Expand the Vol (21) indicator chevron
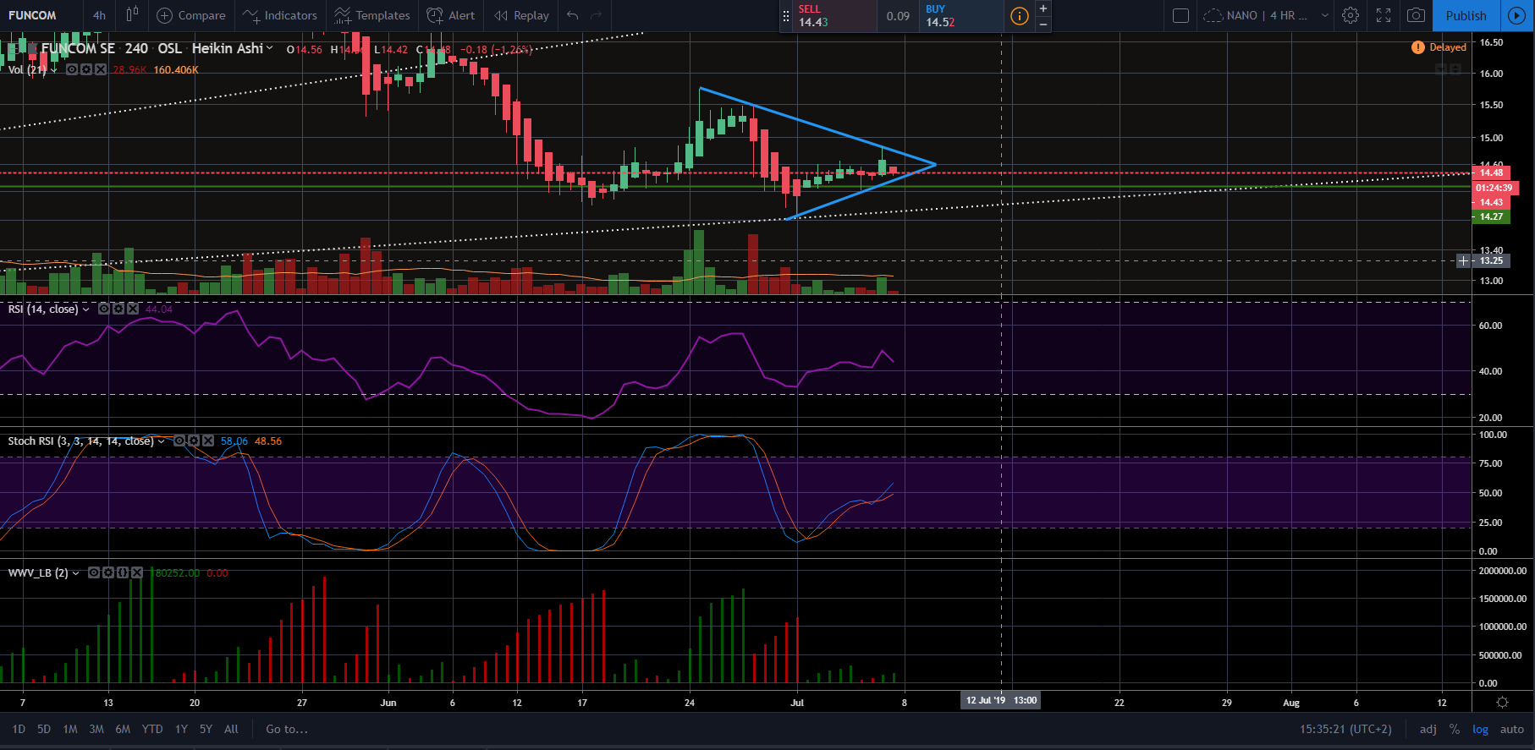The height and width of the screenshot is (750, 1535). pos(54,70)
